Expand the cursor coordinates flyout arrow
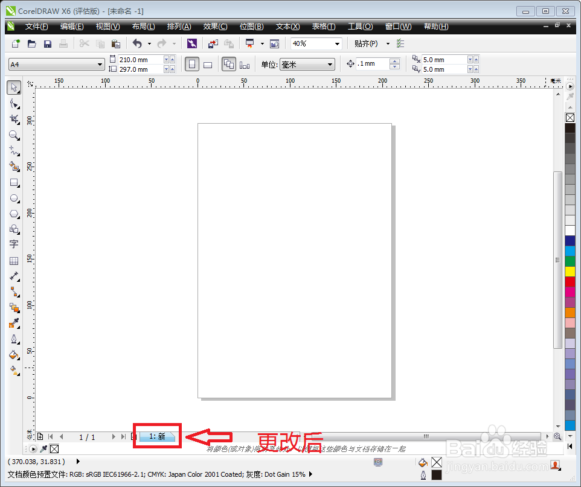 [78, 462]
